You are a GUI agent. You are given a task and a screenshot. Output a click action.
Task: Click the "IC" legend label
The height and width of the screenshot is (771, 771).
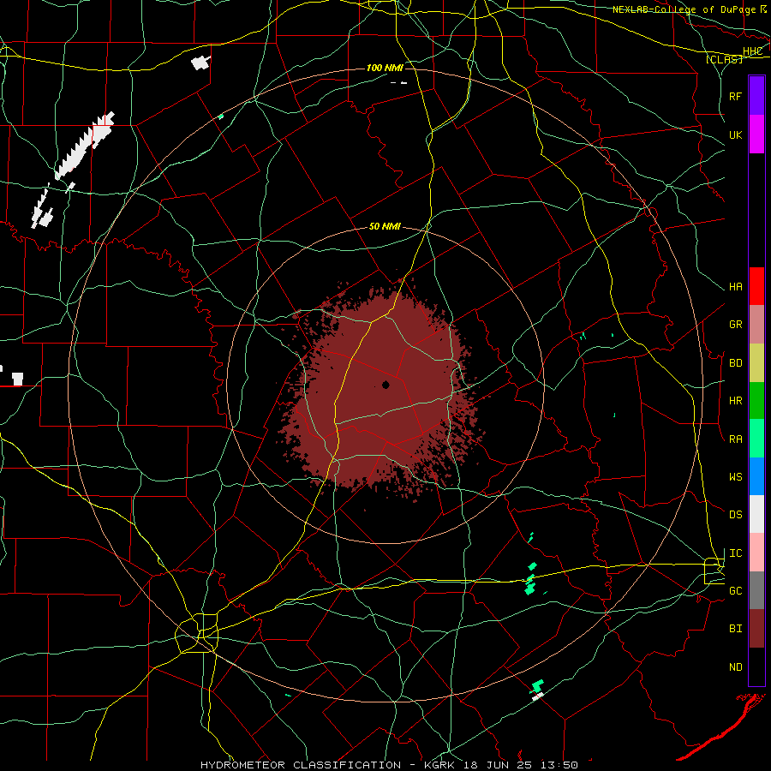point(736,553)
